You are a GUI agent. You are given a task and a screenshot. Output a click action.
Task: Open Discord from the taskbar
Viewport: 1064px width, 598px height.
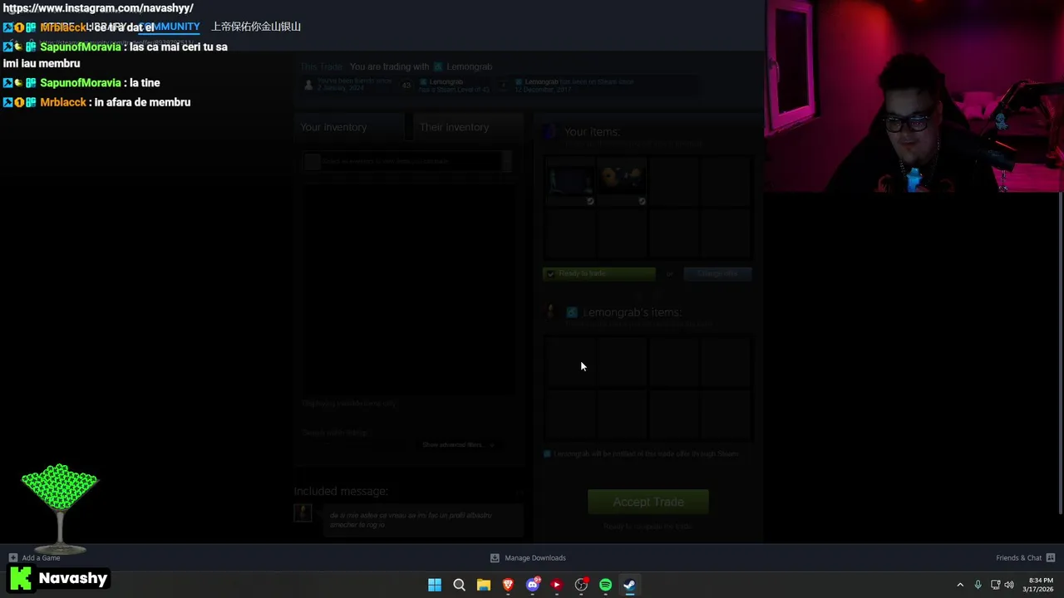[x=533, y=585]
